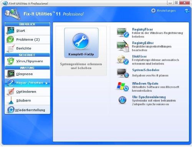Click the WARTUNG section header
192x147 pixels.
pos(27,68)
